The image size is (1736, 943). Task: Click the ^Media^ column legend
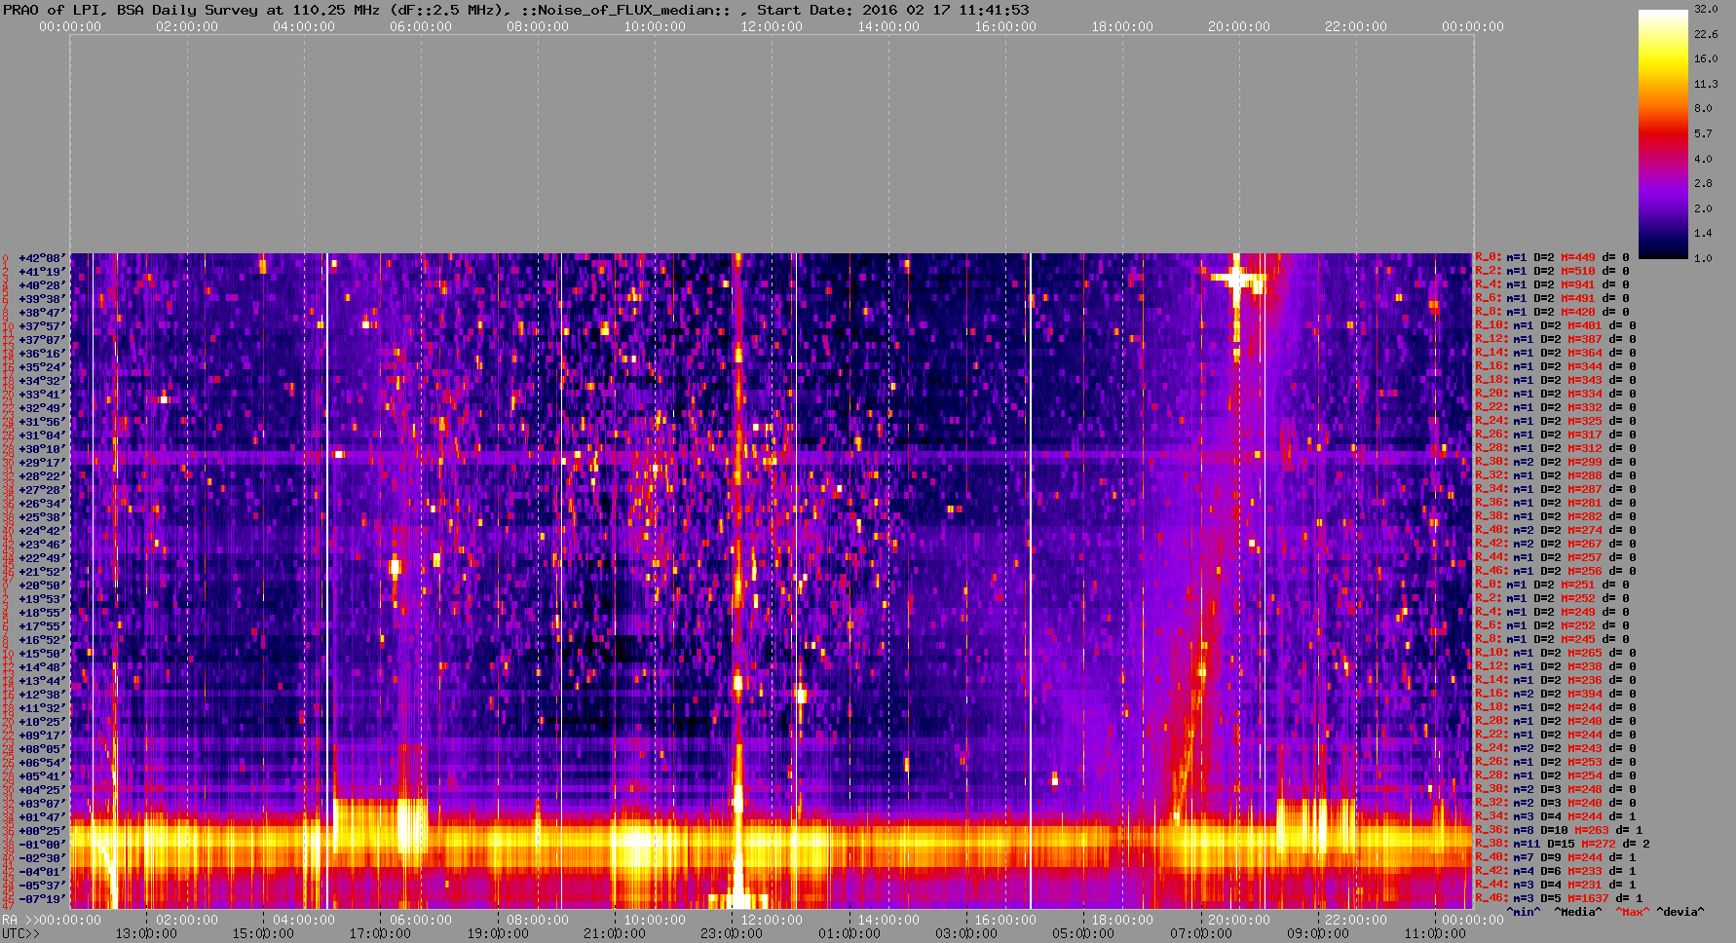click(x=1578, y=913)
